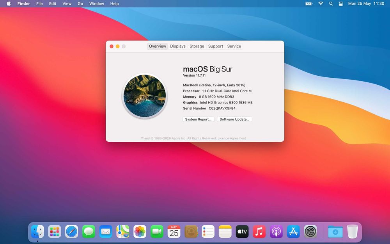Viewport: 390px width, 244px height.
Task: Open the Apple menu
Action: pos(9,4)
